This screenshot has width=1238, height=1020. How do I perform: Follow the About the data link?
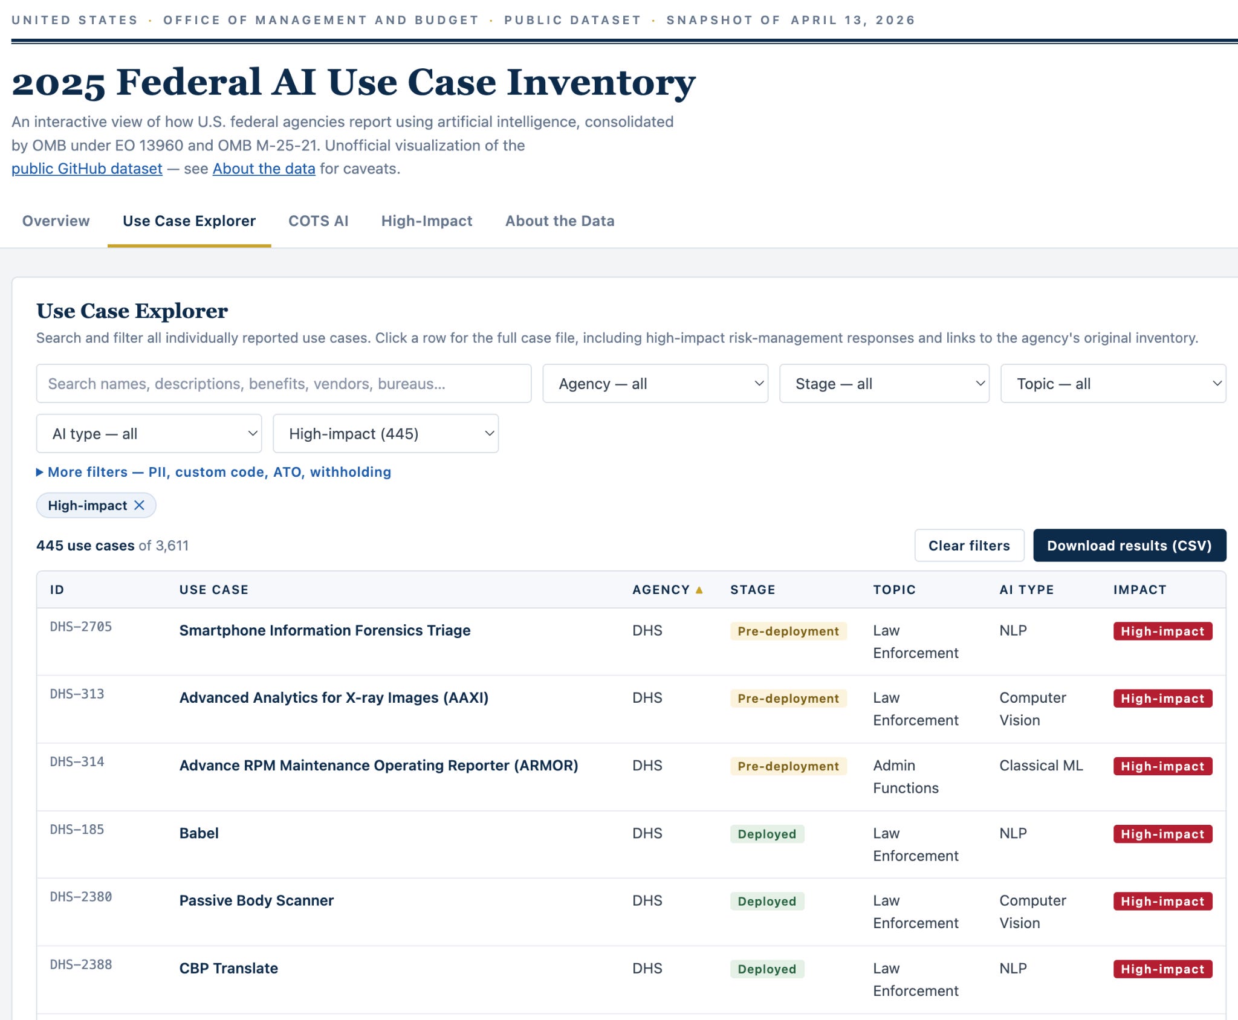click(x=264, y=169)
